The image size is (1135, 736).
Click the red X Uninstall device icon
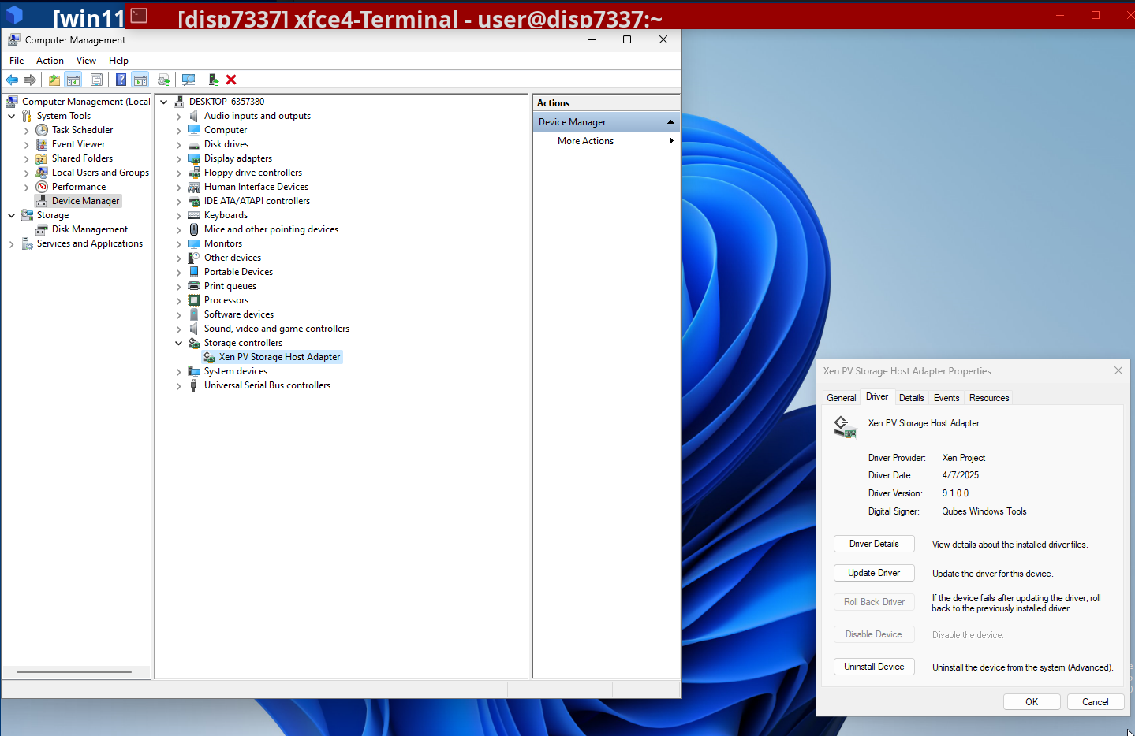point(231,80)
